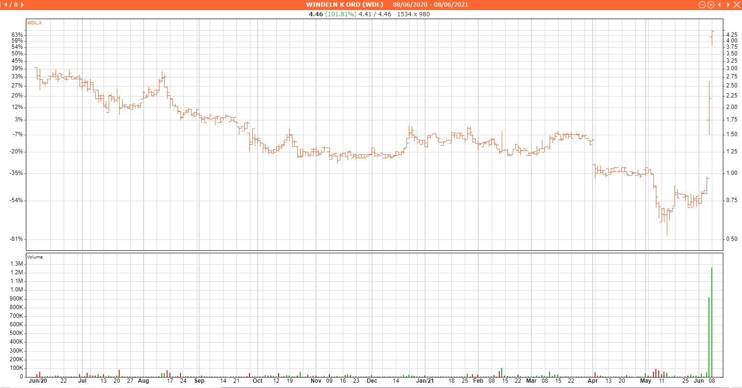Click the 08/06/2020 - 08/06/2021 date range
The image size is (742, 388).
430,4
